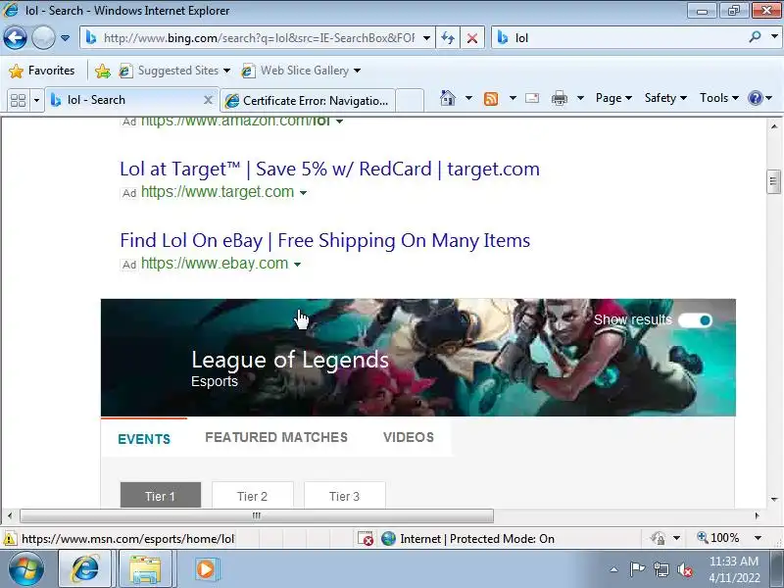Expand the Print options dropdown arrow

point(580,98)
